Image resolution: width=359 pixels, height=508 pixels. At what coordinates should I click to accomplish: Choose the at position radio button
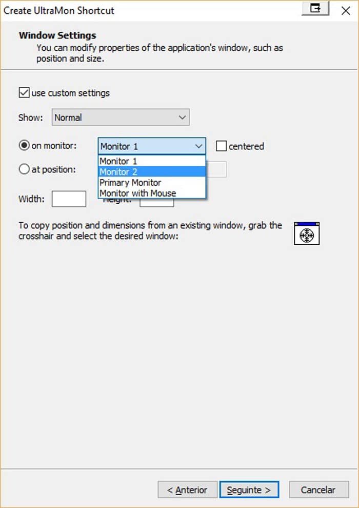point(24,169)
